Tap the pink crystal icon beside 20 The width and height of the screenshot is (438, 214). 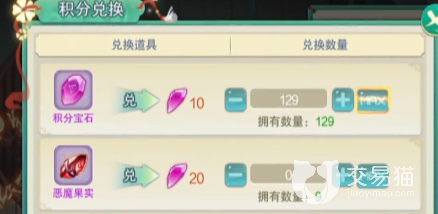[177, 176]
